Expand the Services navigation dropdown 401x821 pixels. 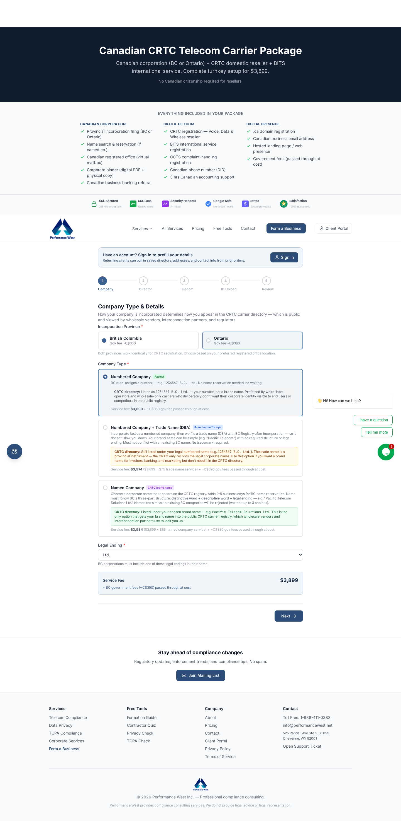tap(142, 228)
